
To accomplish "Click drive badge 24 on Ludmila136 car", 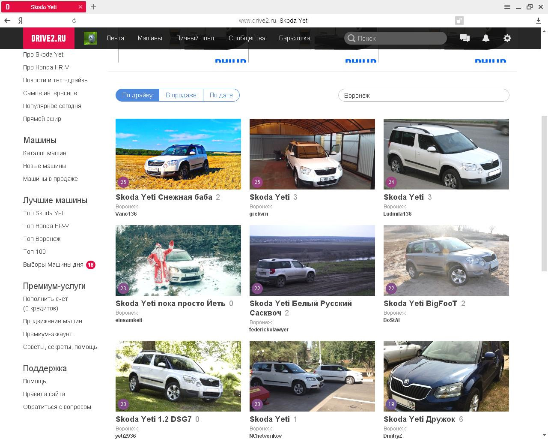I will point(391,182).
